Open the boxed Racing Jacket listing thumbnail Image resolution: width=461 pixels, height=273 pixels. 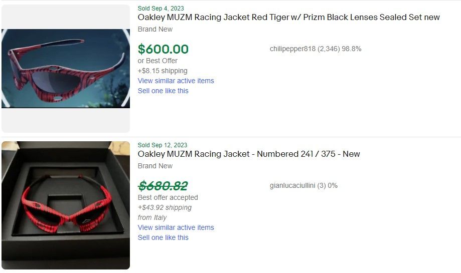click(66, 205)
